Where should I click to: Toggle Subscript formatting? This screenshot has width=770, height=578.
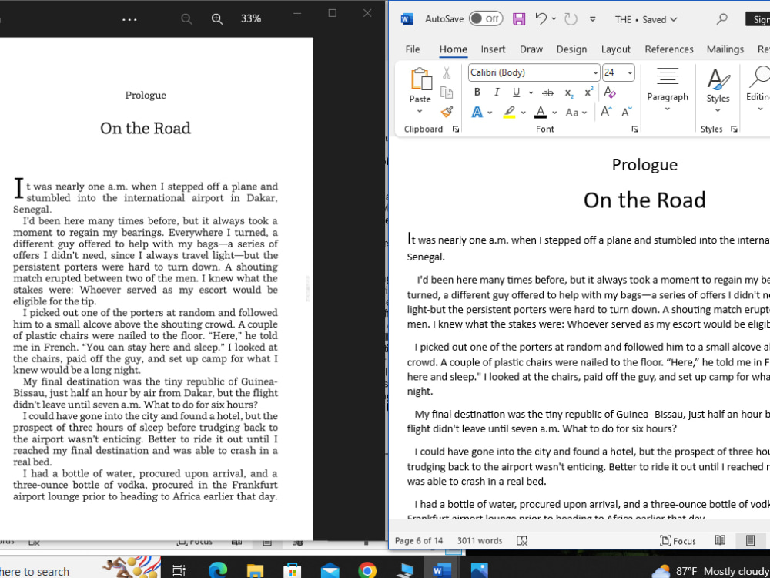pos(569,92)
